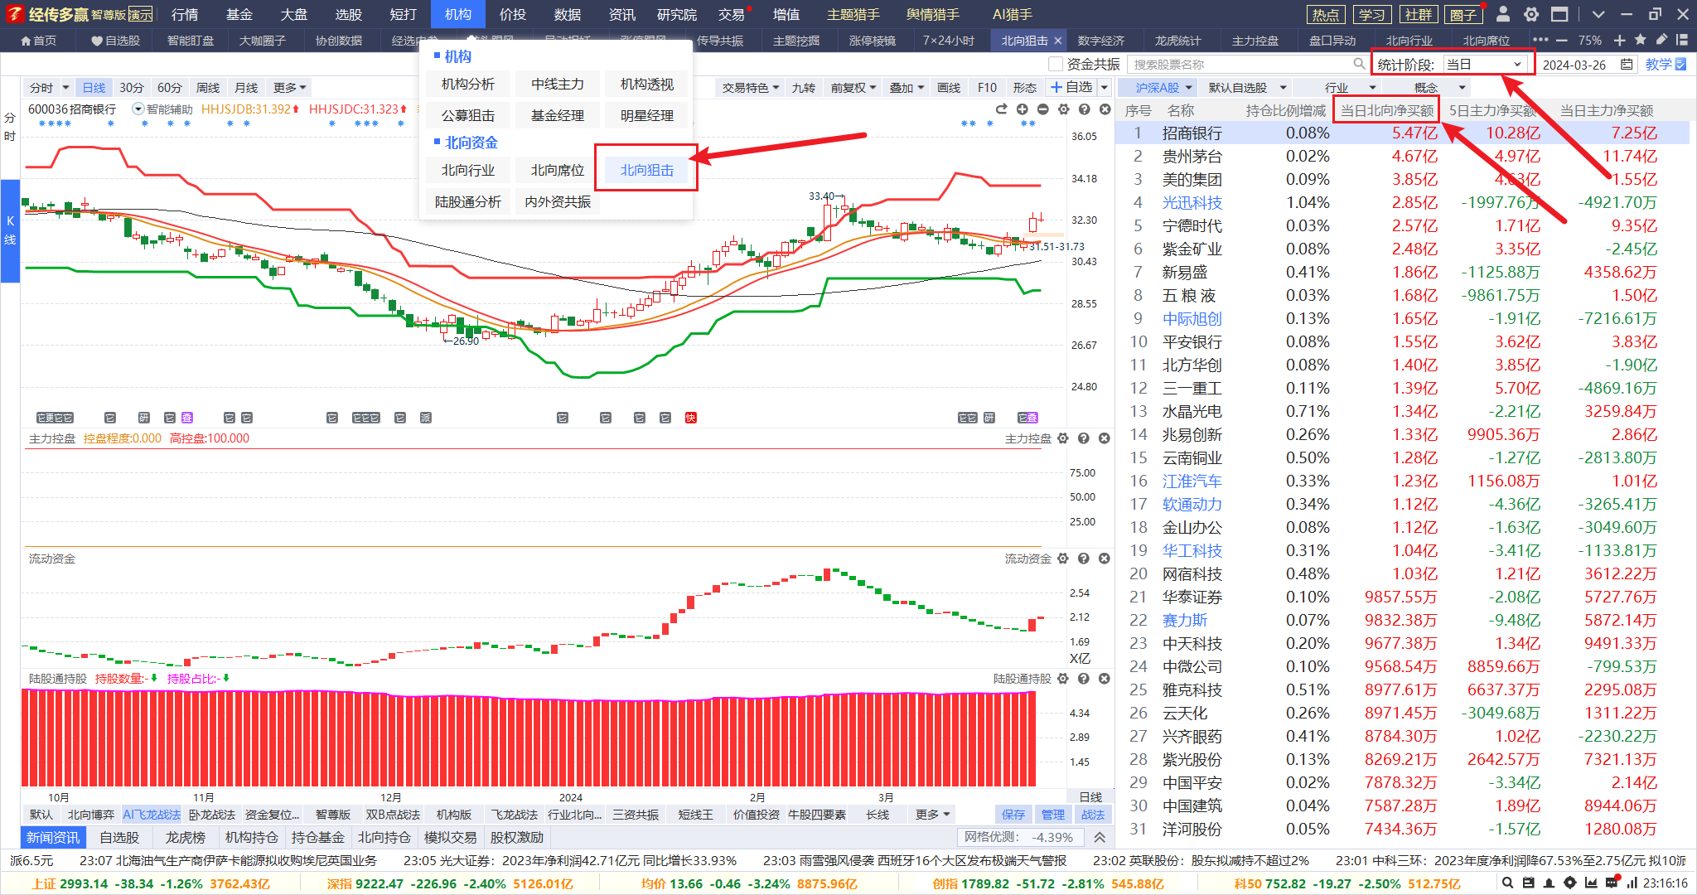Click the blue K线 side strip
The width and height of the screenshot is (1697, 895).
[10, 230]
